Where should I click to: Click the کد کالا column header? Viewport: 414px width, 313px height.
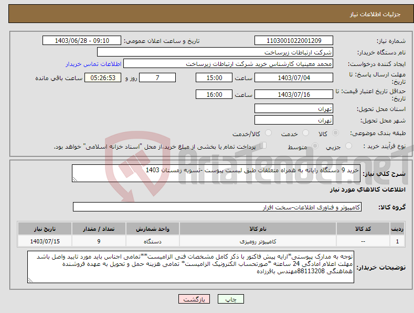pyautogui.click(x=363, y=229)
